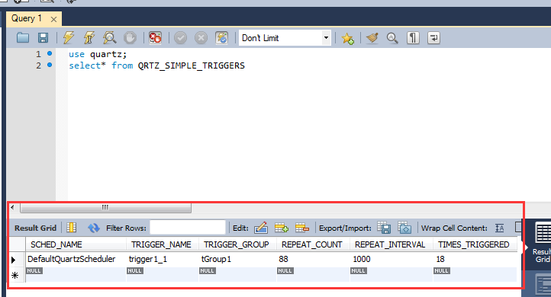Open the find panel with the magnifier icon
The height and width of the screenshot is (297, 551).
(392, 37)
